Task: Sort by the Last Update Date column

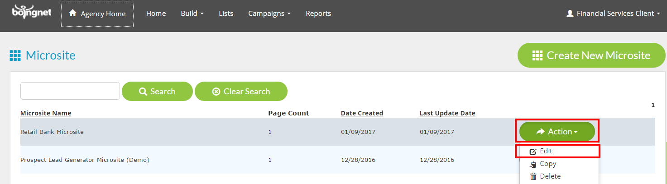Action: click(x=447, y=113)
